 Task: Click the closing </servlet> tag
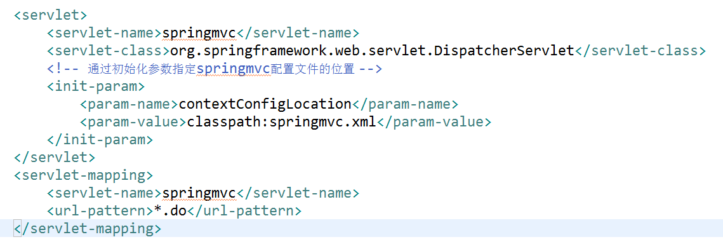[x=55, y=158]
